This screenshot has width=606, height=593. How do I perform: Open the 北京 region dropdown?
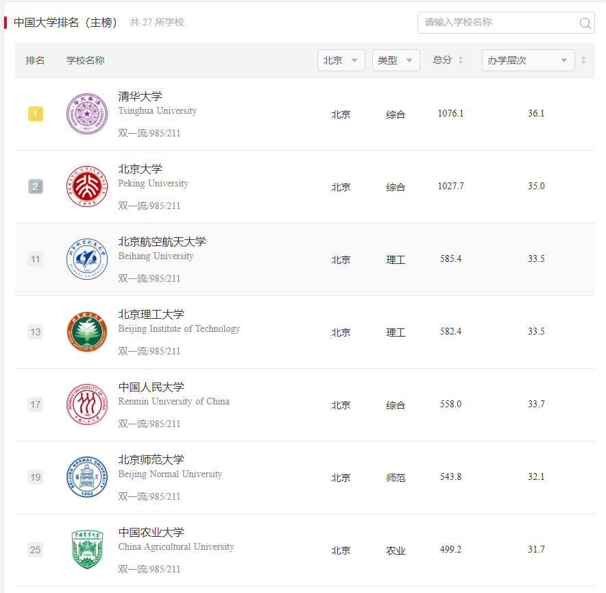pyautogui.click(x=341, y=60)
